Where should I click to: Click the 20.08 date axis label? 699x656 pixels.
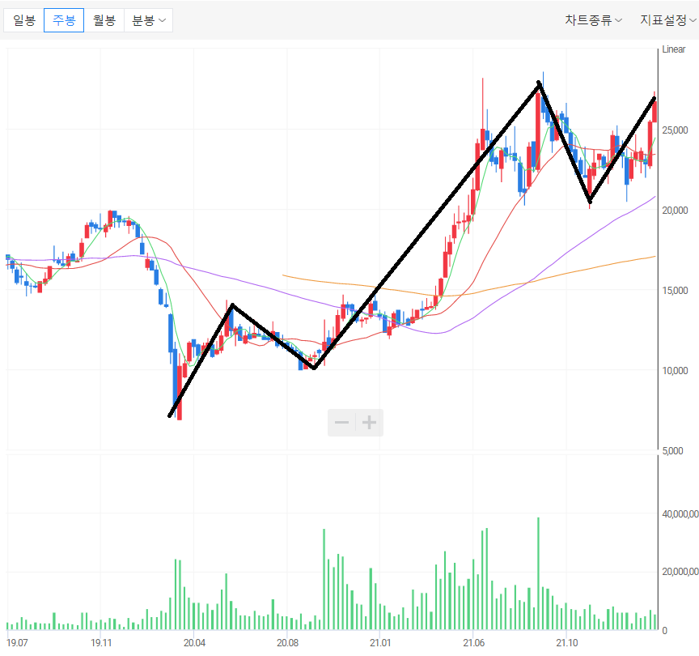click(287, 643)
